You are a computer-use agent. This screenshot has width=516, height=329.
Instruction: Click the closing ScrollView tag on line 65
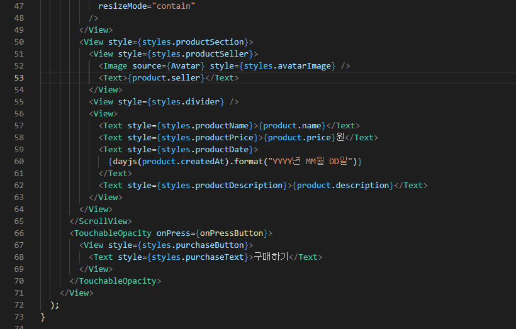click(x=101, y=221)
